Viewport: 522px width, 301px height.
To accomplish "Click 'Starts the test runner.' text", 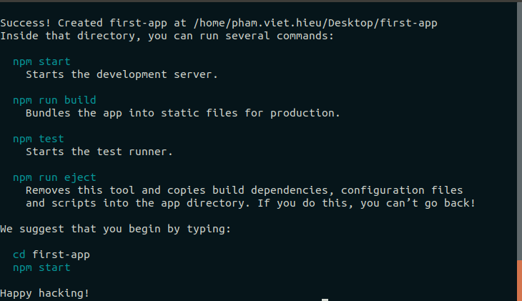I will [99, 152].
